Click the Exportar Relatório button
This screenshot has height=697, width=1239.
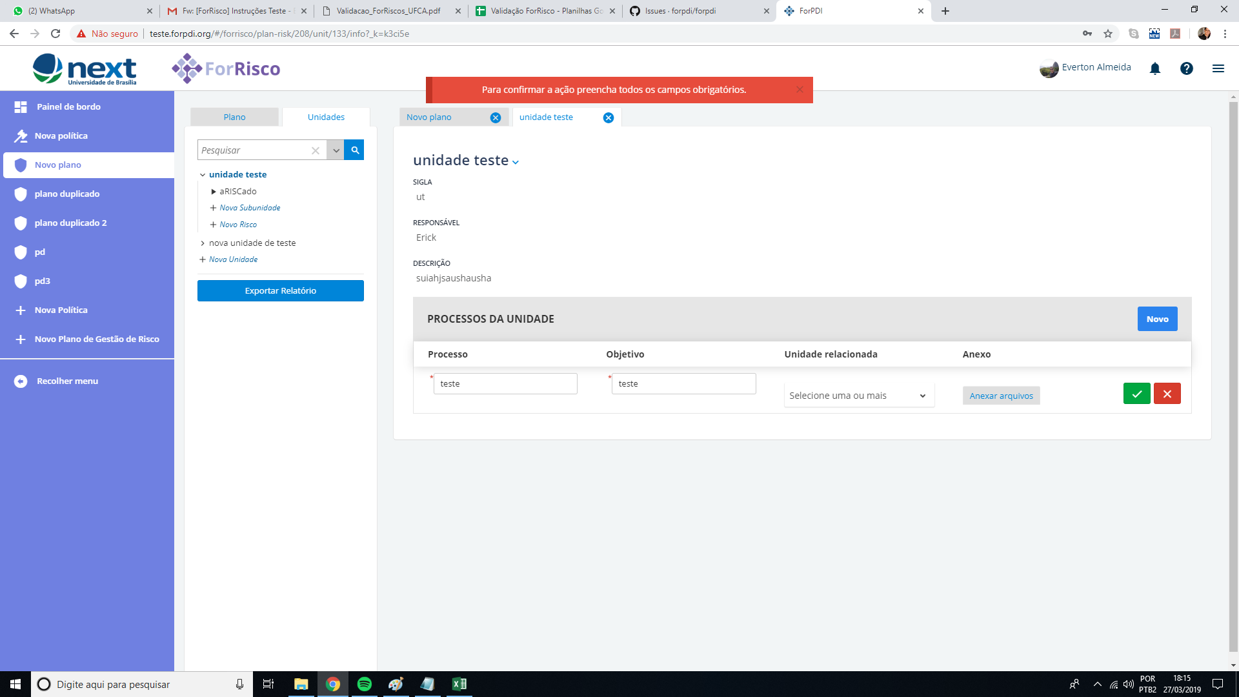[280, 291]
